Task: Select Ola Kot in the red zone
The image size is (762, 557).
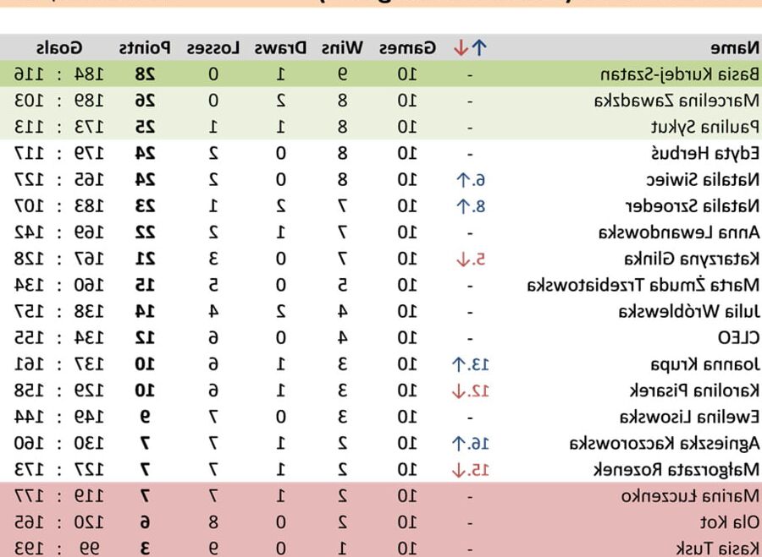Action: [x=730, y=522]
